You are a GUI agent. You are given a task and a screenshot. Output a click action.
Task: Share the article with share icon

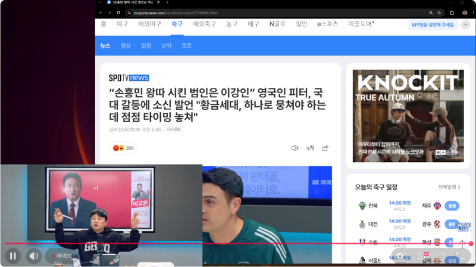(x=325, y=148)
